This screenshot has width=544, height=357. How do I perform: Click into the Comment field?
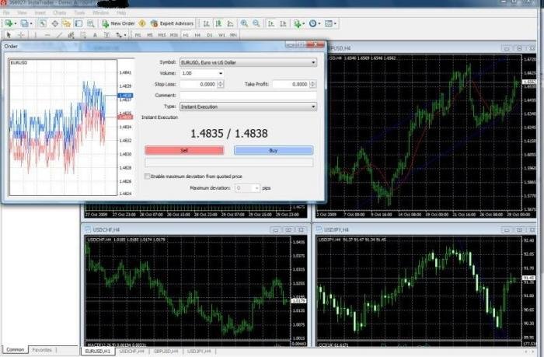(x=248, y=95)
